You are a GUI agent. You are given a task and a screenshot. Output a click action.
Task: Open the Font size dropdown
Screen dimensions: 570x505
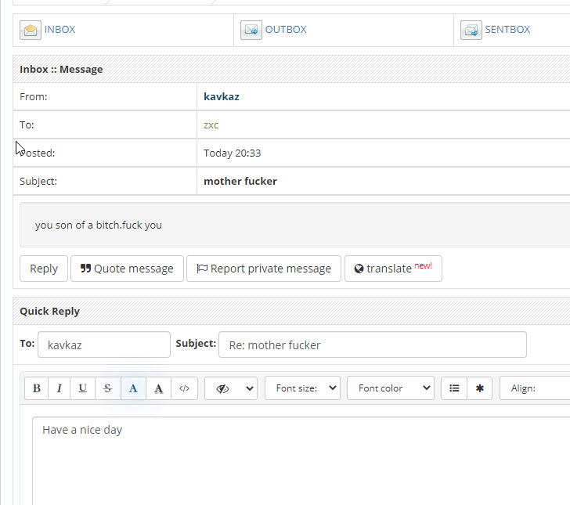click(302, 388)
